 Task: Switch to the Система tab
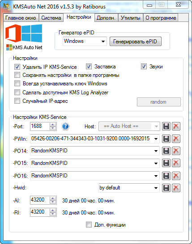[x=51, y=18]
